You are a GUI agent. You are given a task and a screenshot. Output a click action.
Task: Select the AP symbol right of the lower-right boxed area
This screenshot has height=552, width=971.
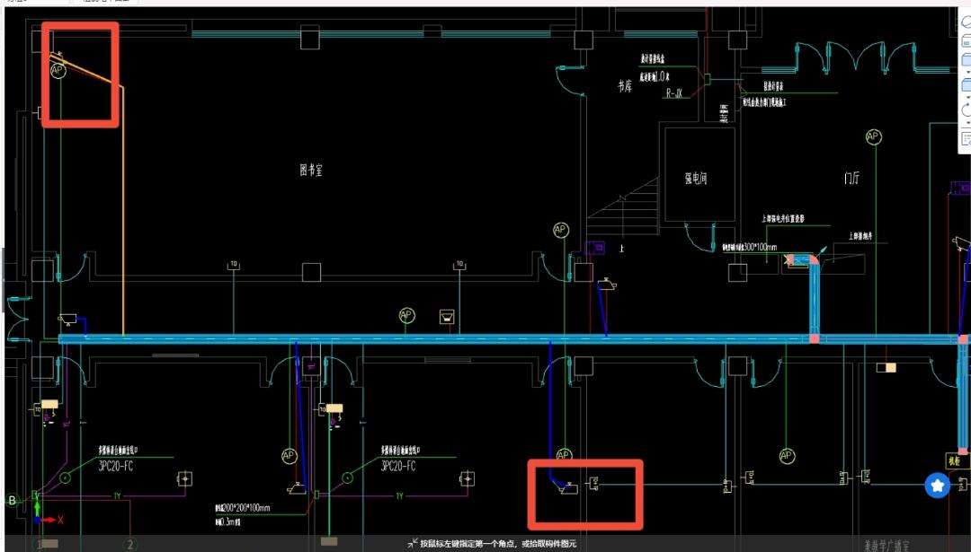pos(787,456)
